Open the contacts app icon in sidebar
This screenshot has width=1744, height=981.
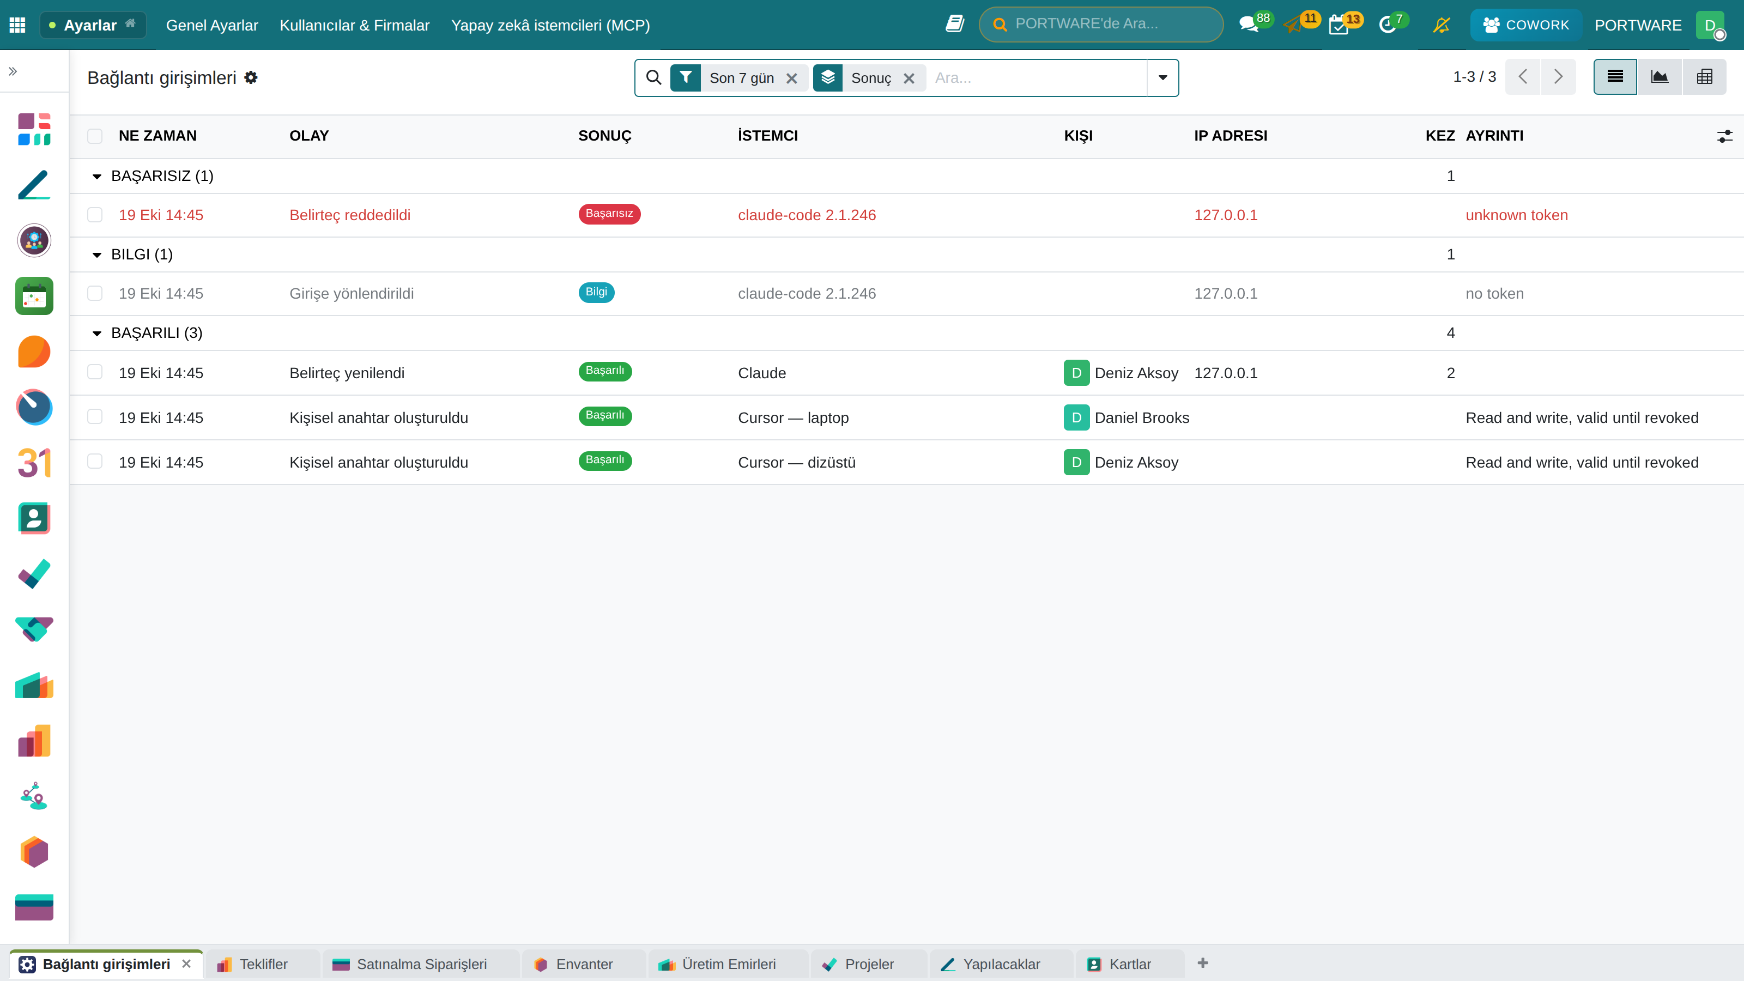coord(34,518)
